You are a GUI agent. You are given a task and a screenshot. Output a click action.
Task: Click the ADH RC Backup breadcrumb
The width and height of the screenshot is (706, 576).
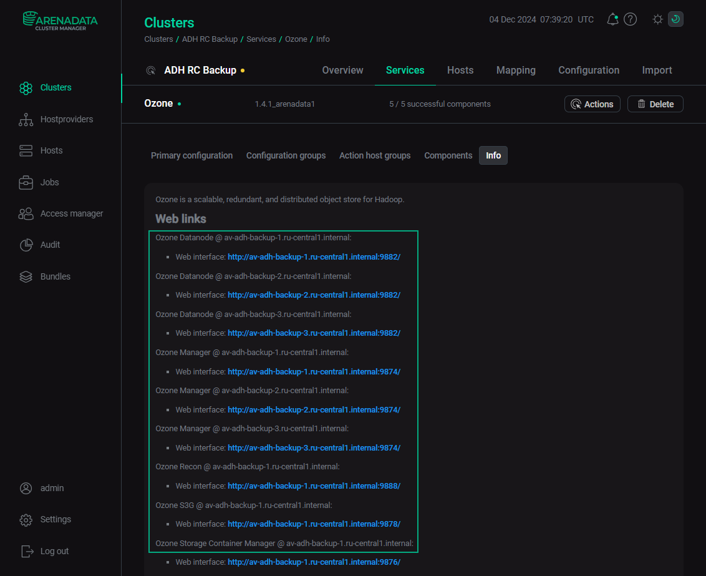pyautogui.click(x=210, y=39)
